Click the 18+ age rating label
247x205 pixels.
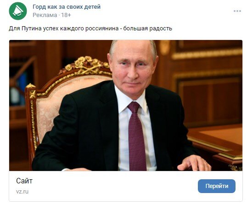66,15
